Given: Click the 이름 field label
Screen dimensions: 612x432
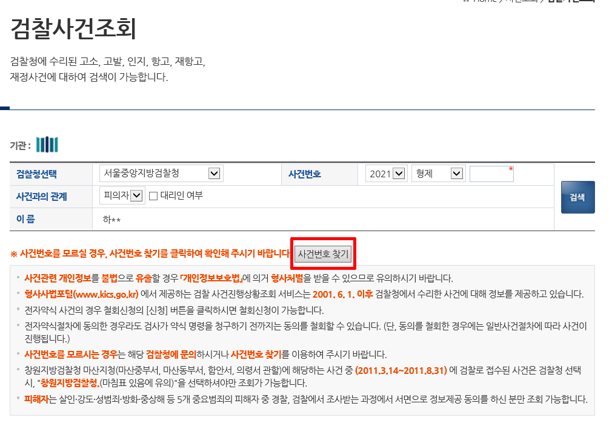Looking at the screenshot, I should pos(25,219).
